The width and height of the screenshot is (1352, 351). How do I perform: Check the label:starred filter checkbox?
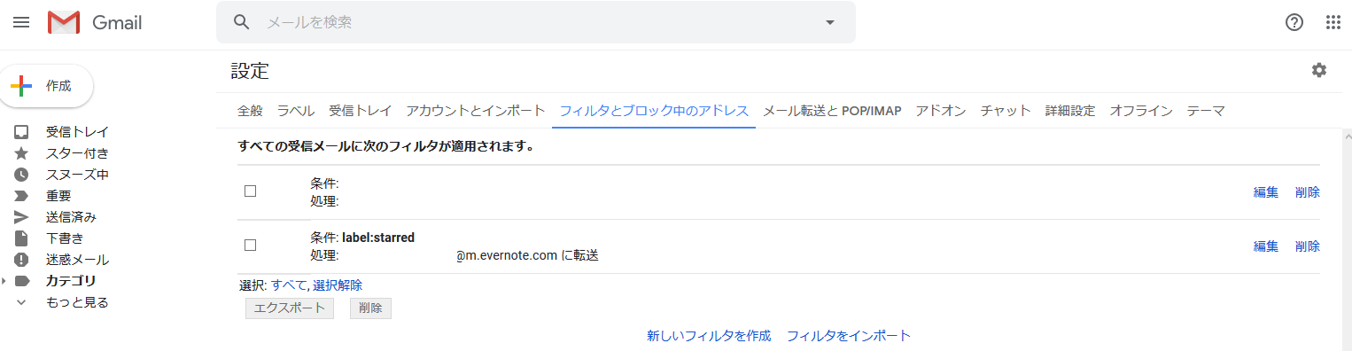tap(250, 245)
